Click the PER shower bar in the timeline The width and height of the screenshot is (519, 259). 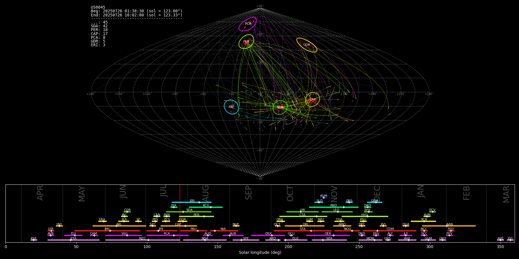(x=196, y=216)
